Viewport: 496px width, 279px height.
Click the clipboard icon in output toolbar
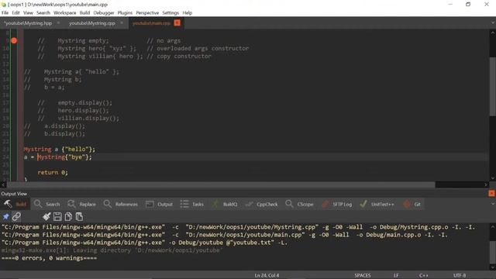click(x=79, y=217)
